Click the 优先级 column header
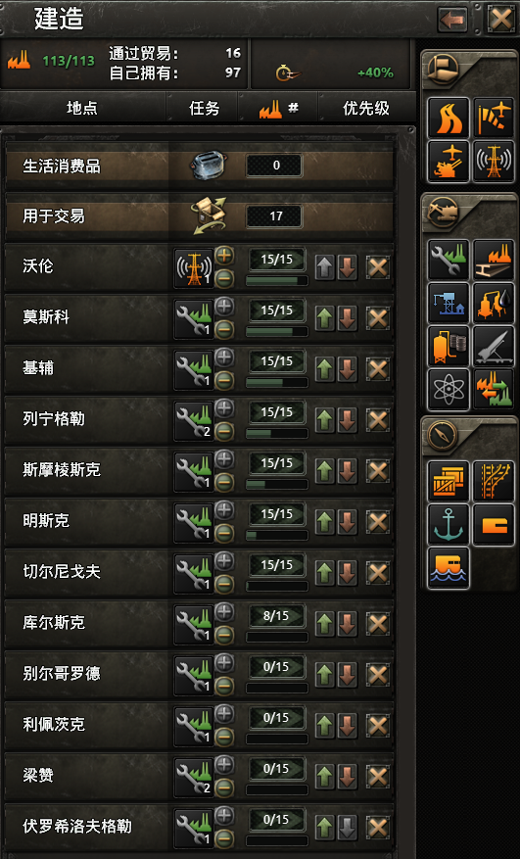The height and width of the screenshot is (859, 520). coord(366,108)
